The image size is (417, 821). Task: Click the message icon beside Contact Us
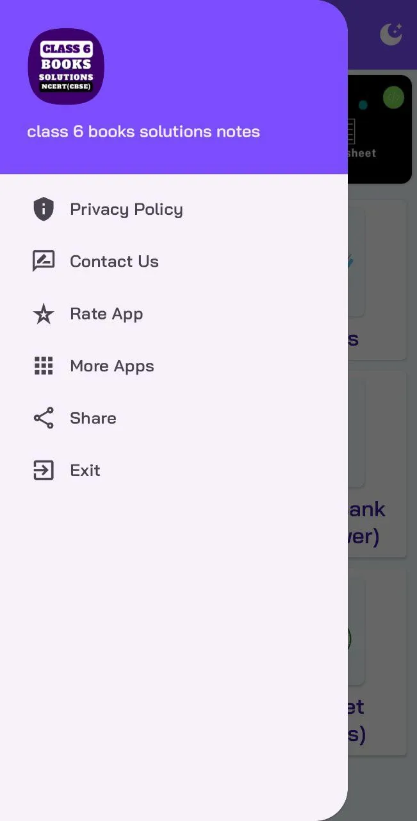[44, 261]
